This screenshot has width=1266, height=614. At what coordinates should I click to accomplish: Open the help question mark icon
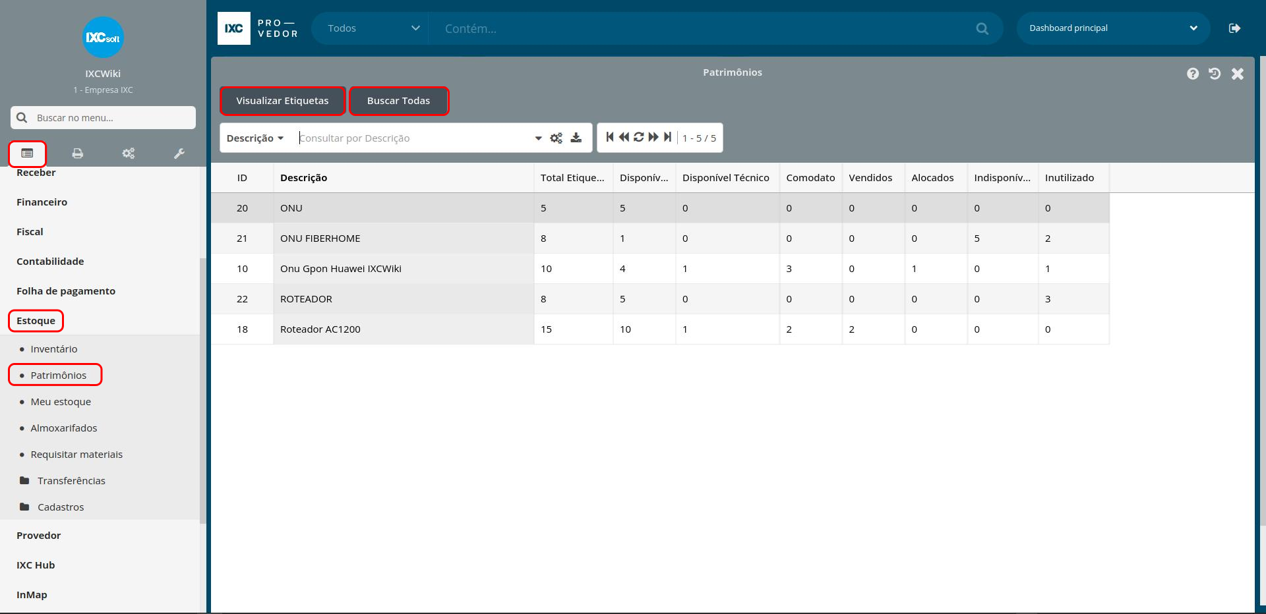1193,74
